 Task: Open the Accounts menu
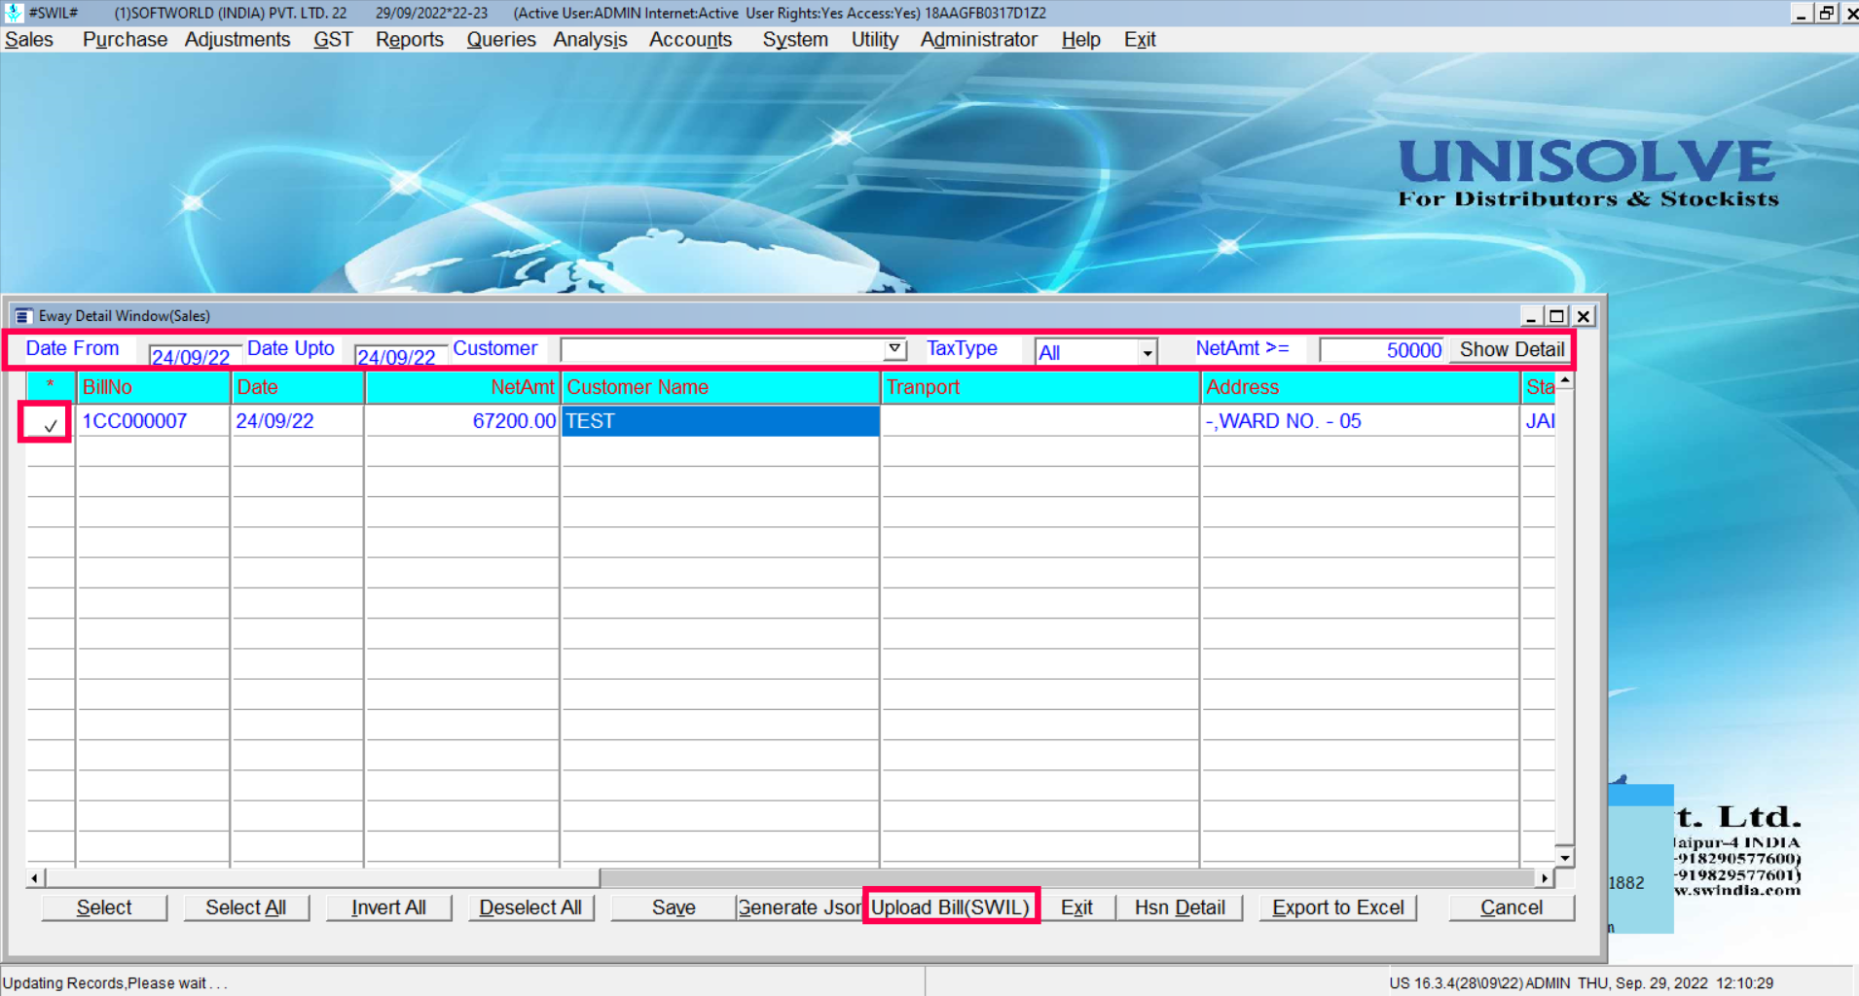click(x=690, y=40)
